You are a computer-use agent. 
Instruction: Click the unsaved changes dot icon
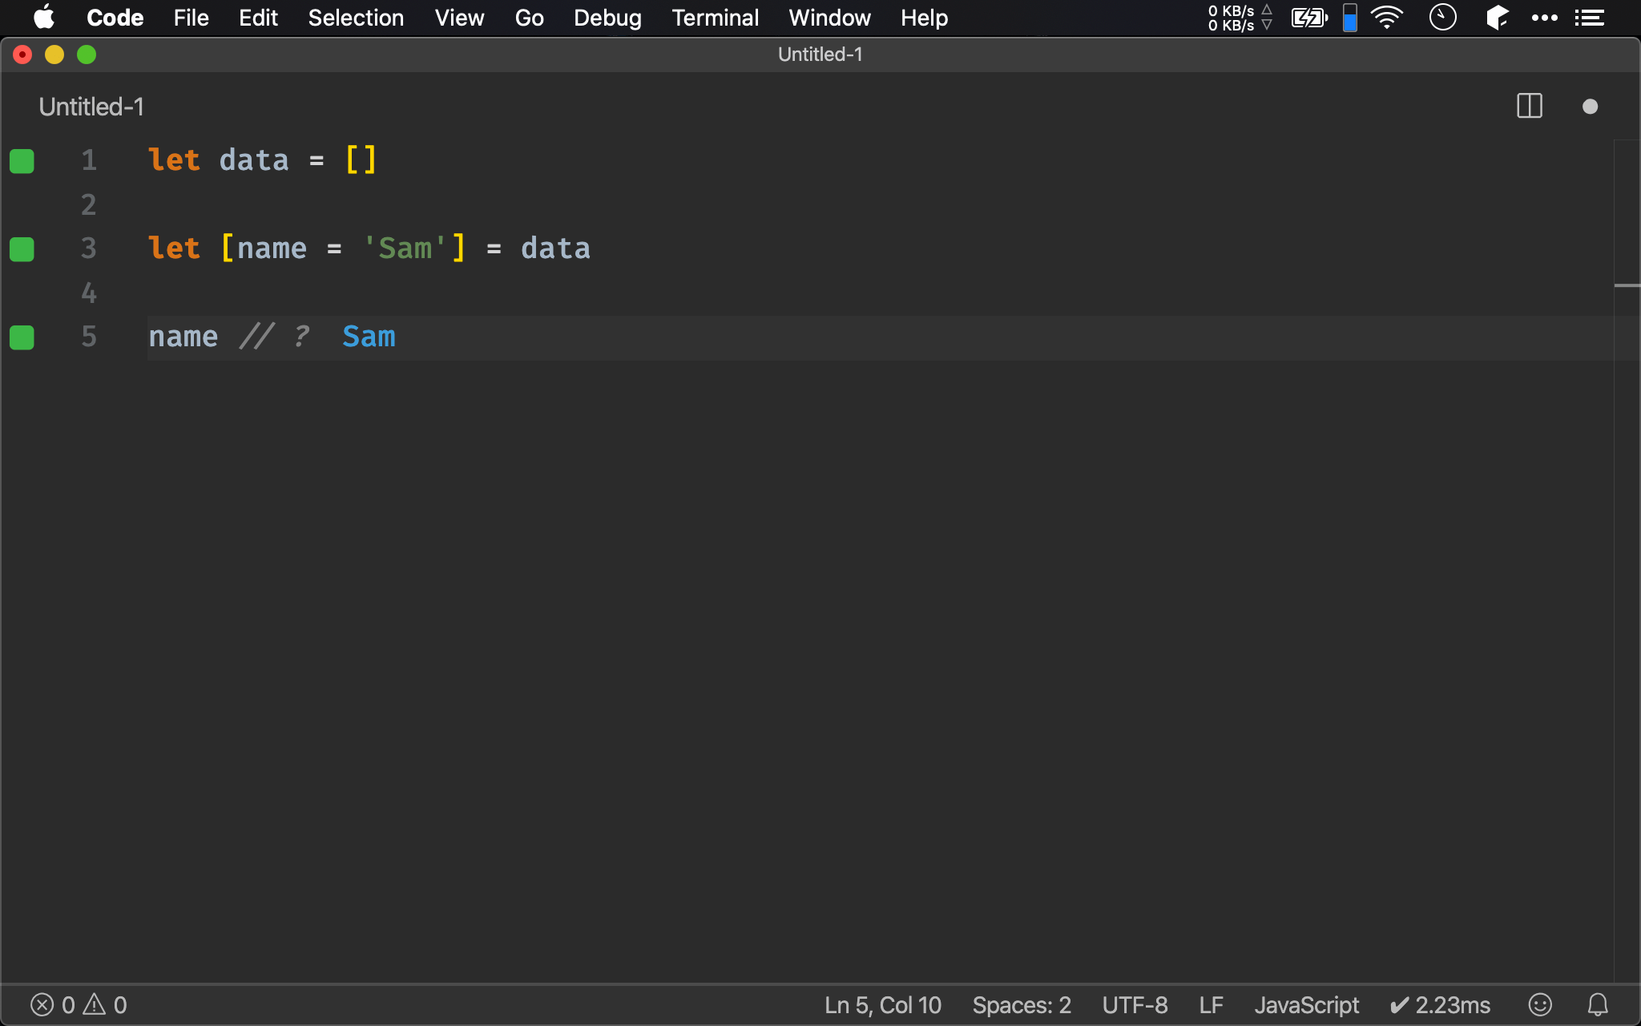pos(1590,107)
